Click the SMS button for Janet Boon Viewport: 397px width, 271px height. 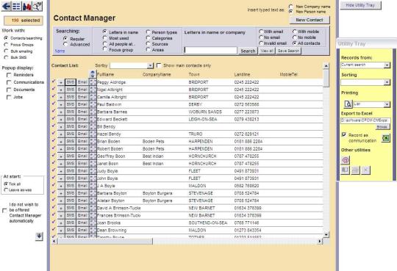[71, 164]
